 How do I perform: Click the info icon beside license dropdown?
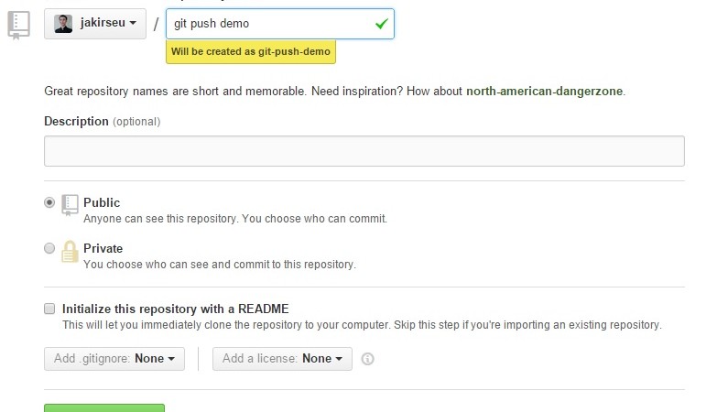368,360
